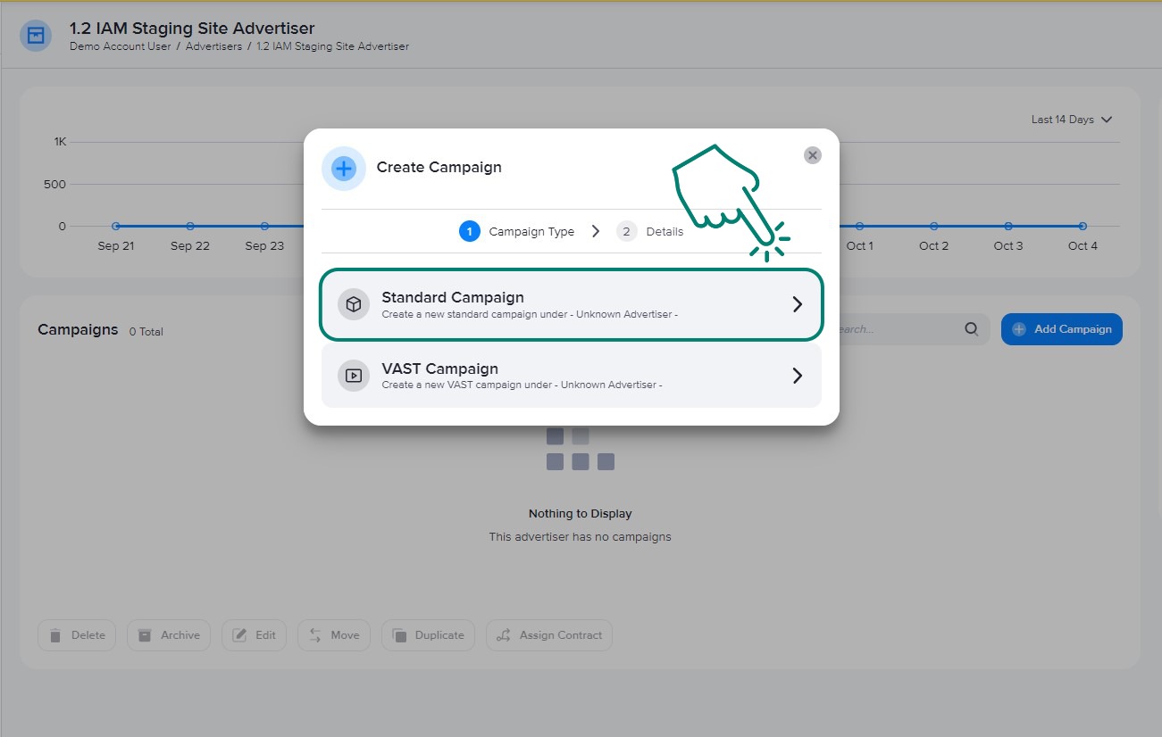Click the Standard Campaign cube icon
This screenshot has height=737, width=1162.
tap(354, 304)
